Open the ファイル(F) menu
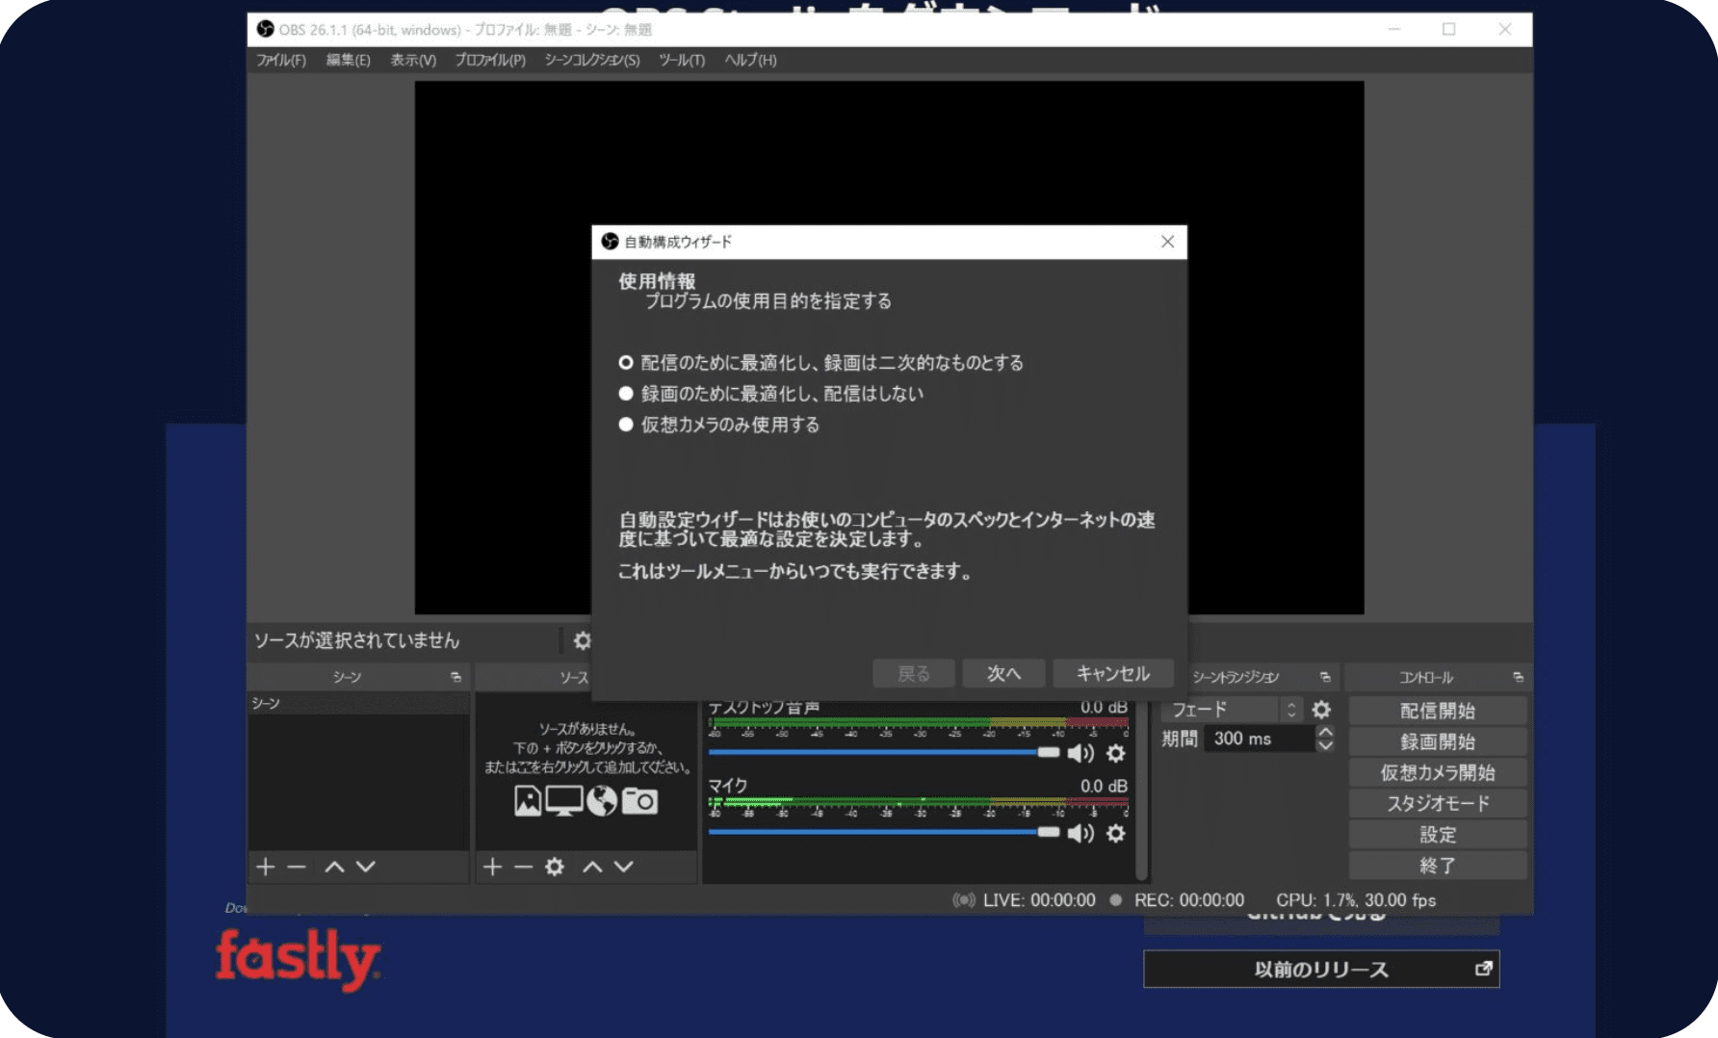The image size is (1718, 1038). (x=281, y=60)
